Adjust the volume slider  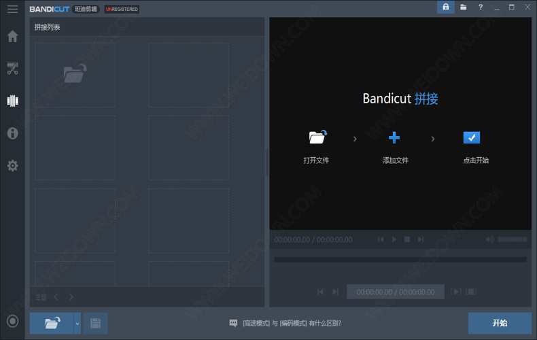click(x=513, y=239)
